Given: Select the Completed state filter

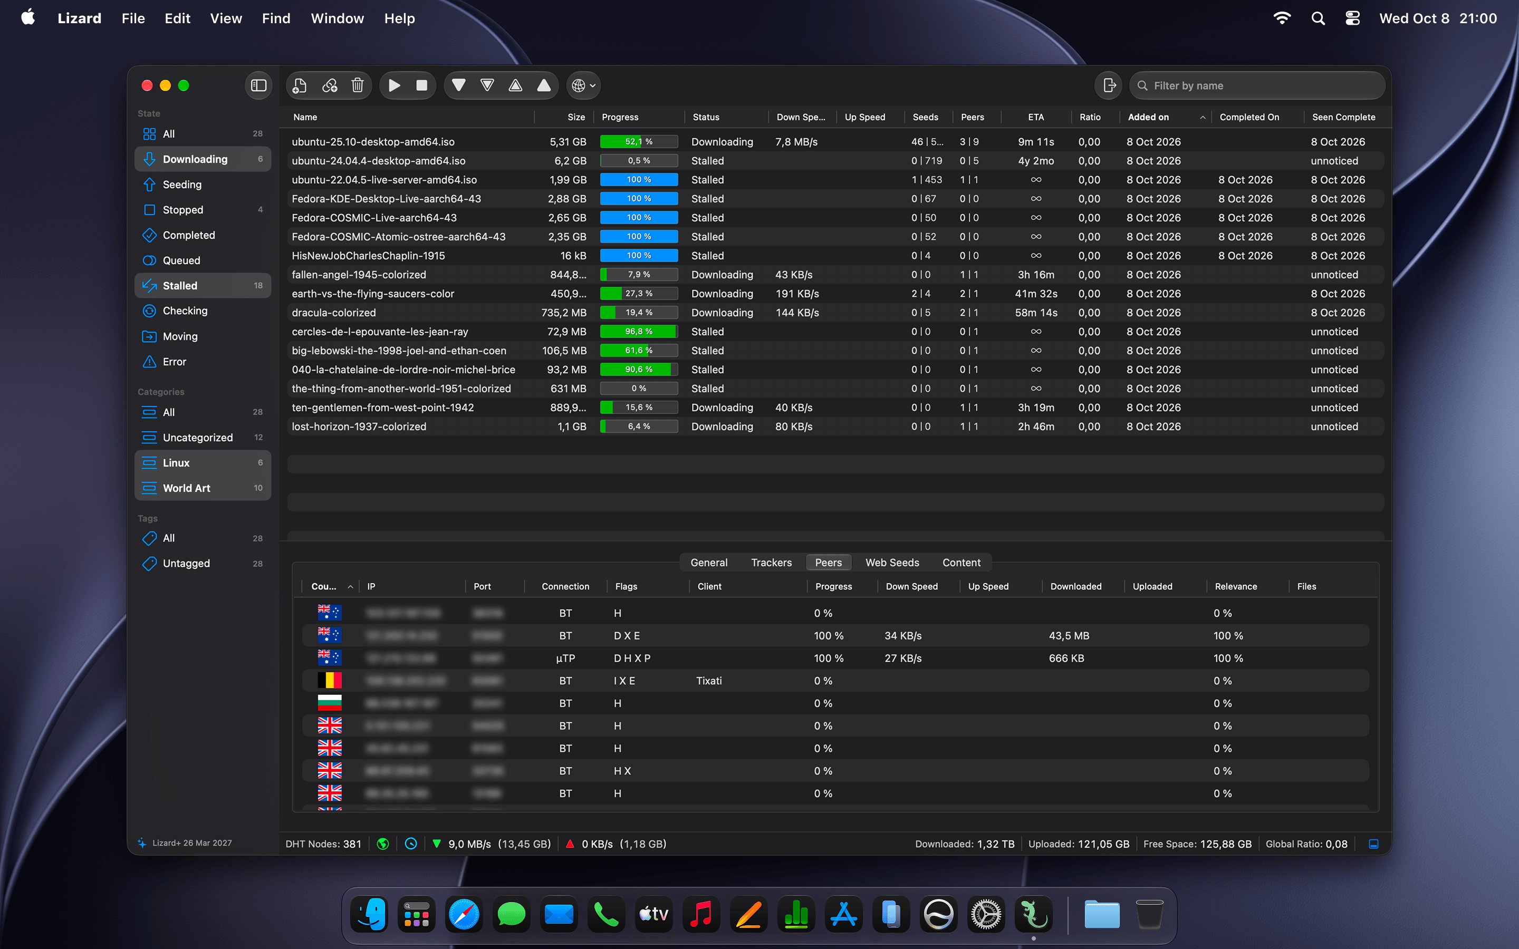Looking at the screenshot, I should click(203, 235).
